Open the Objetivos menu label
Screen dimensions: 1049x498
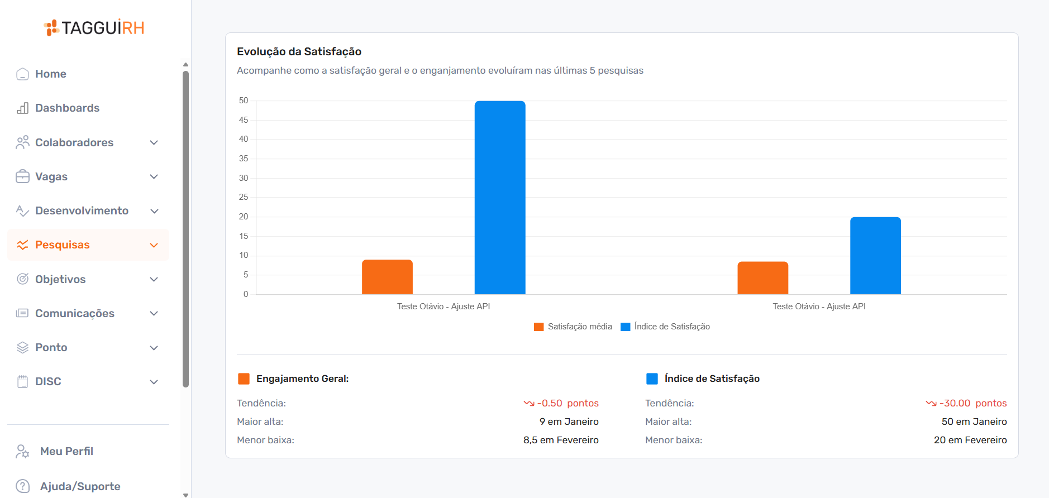point(60,279)
